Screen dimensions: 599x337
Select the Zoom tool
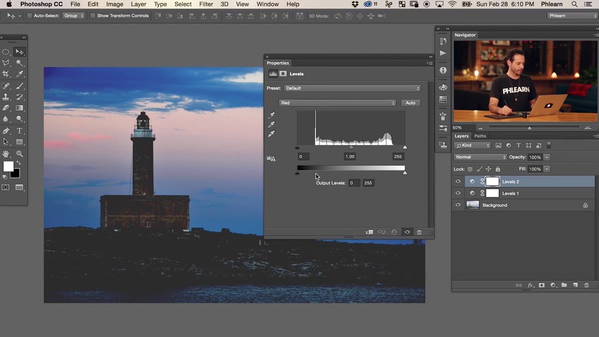tap(19, 154)
